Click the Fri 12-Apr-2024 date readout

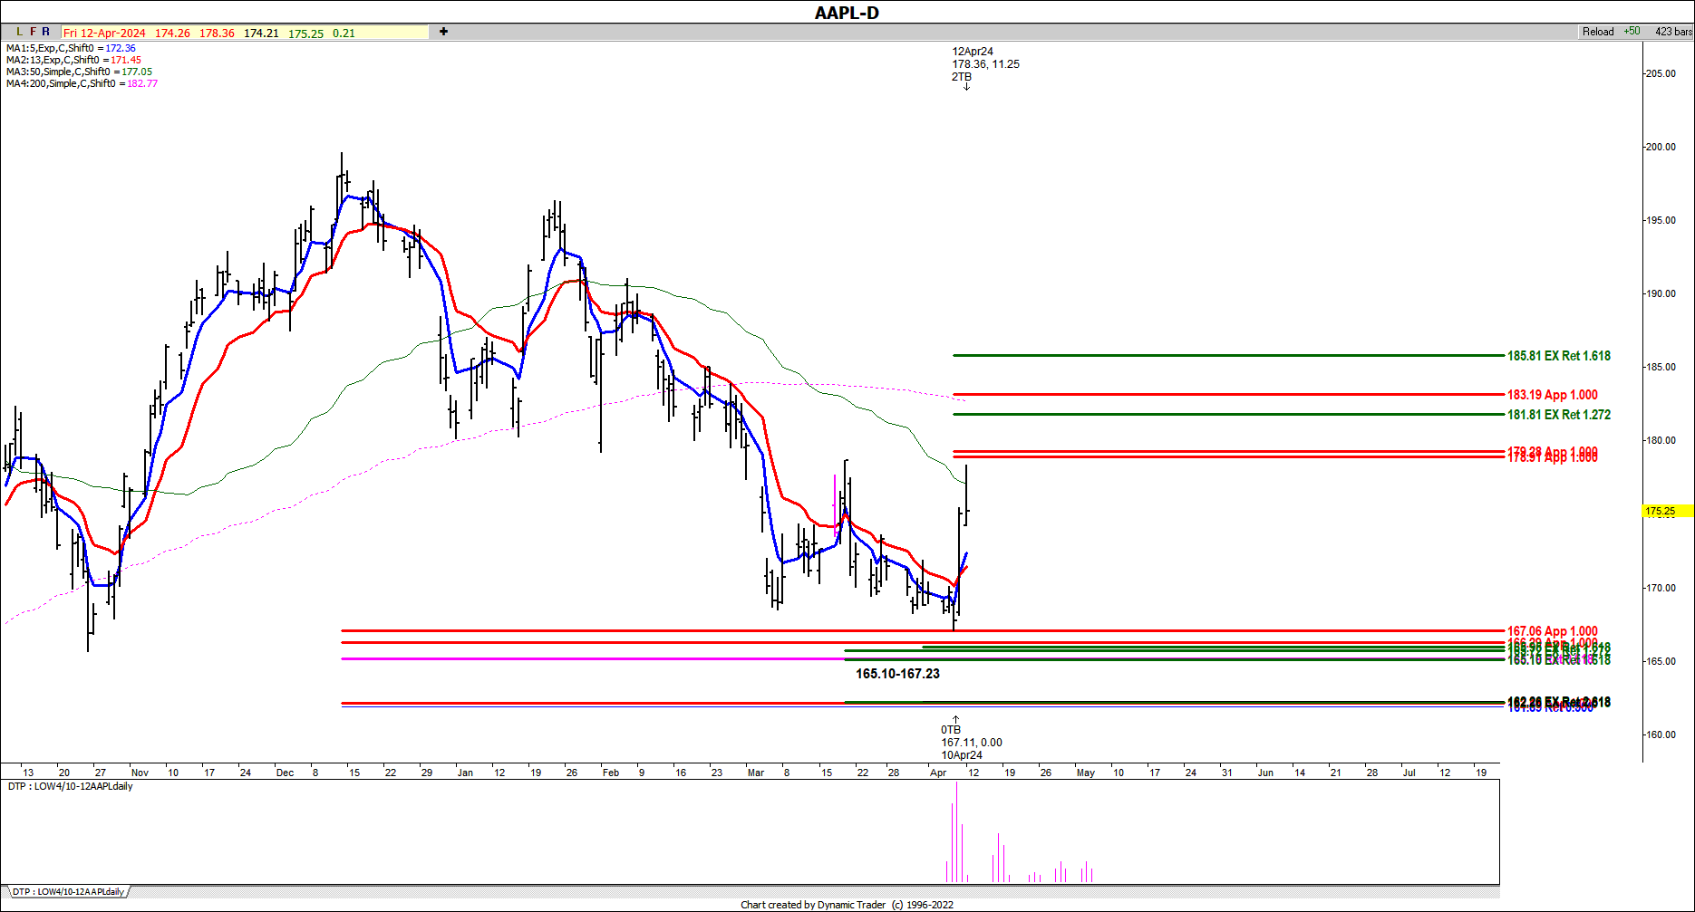[x=104, y=33]
